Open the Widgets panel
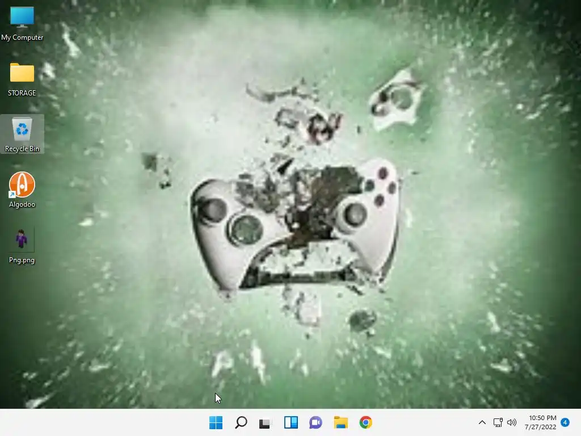This screenshot has height=436, width=581. (x=291, y=422)
